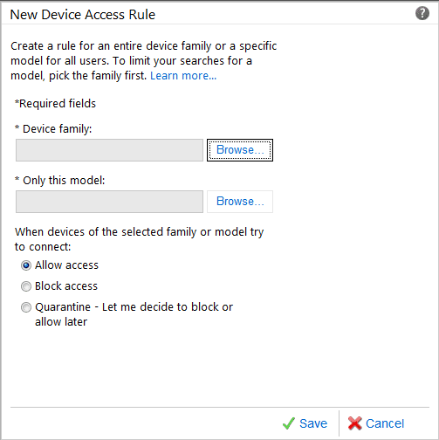Click the Device family text field
Screen dimensions: 439x440
[109, 150]
